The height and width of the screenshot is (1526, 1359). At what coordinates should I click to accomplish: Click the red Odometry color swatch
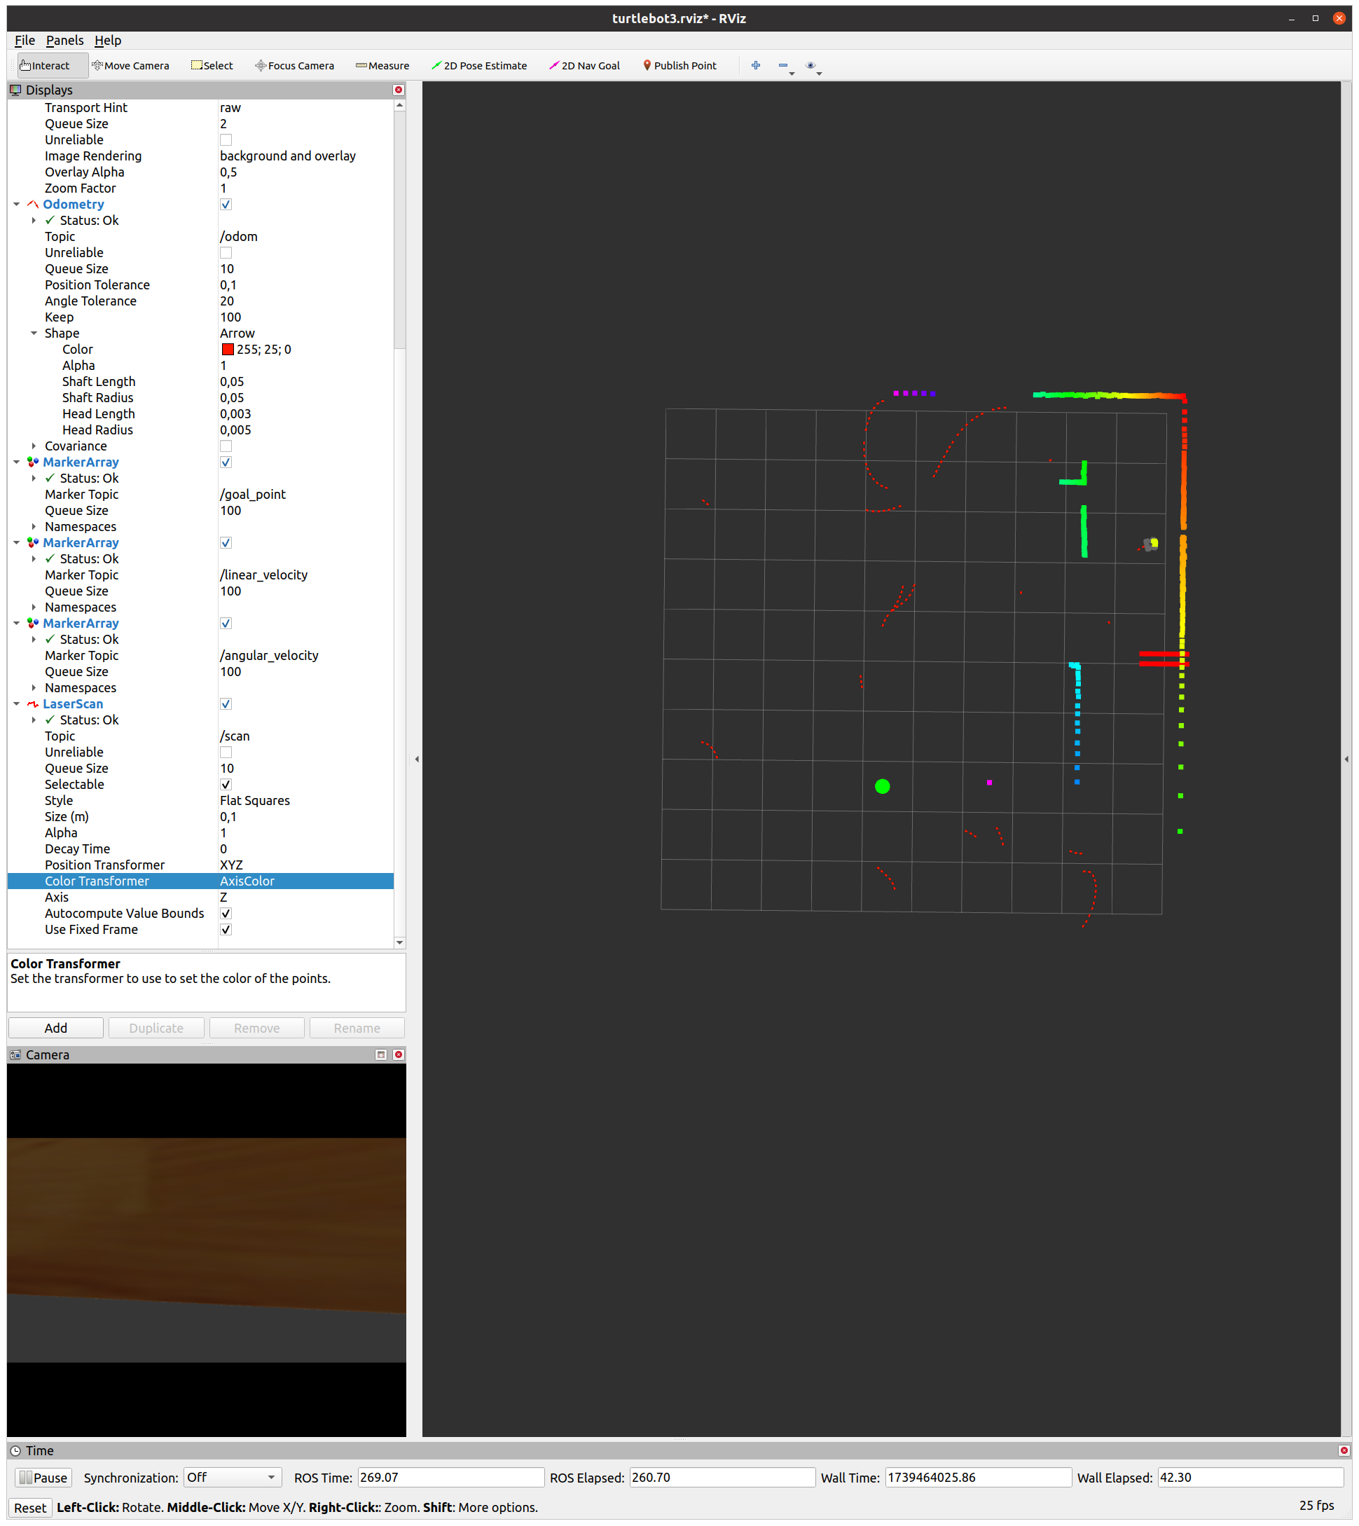(228, 350)
